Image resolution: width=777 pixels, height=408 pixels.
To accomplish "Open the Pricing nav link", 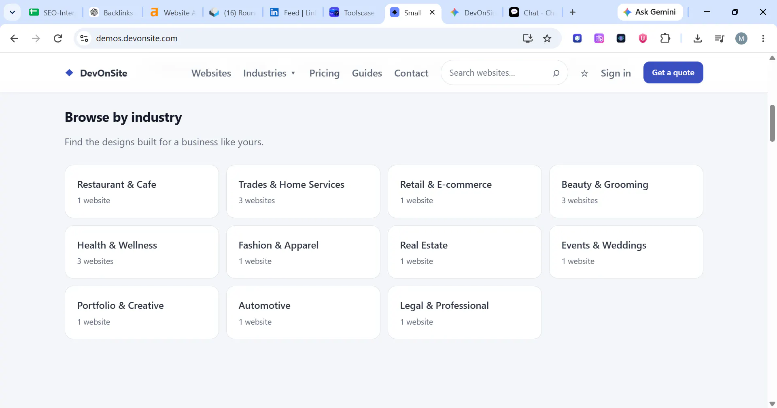I will point(325,73).
